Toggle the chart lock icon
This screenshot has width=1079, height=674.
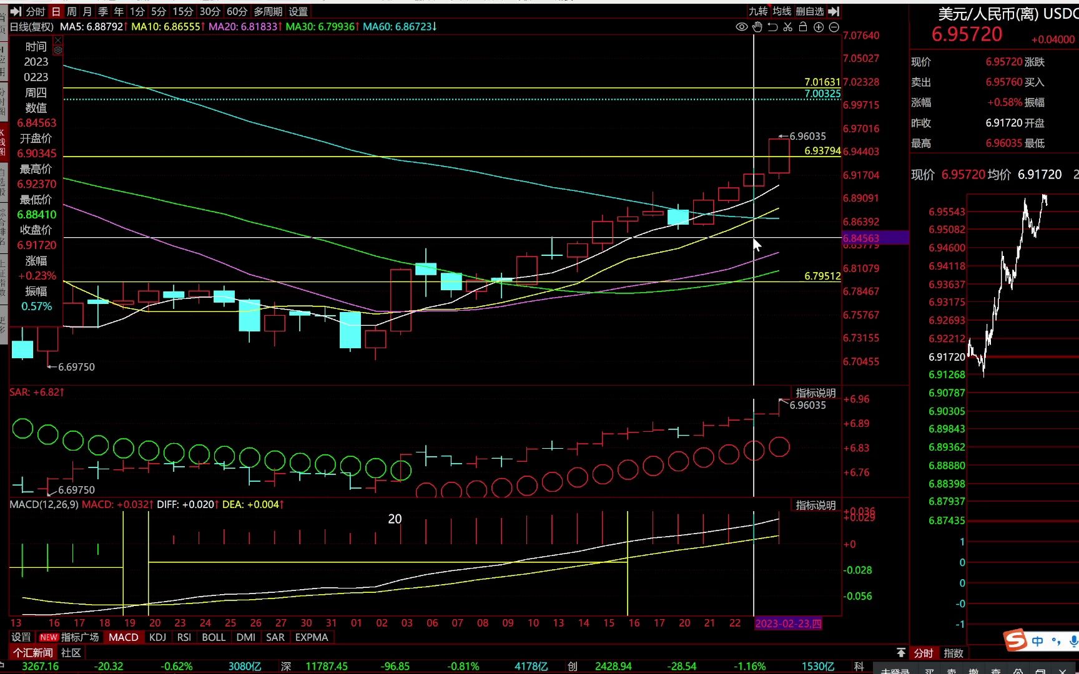click(803, 27)
